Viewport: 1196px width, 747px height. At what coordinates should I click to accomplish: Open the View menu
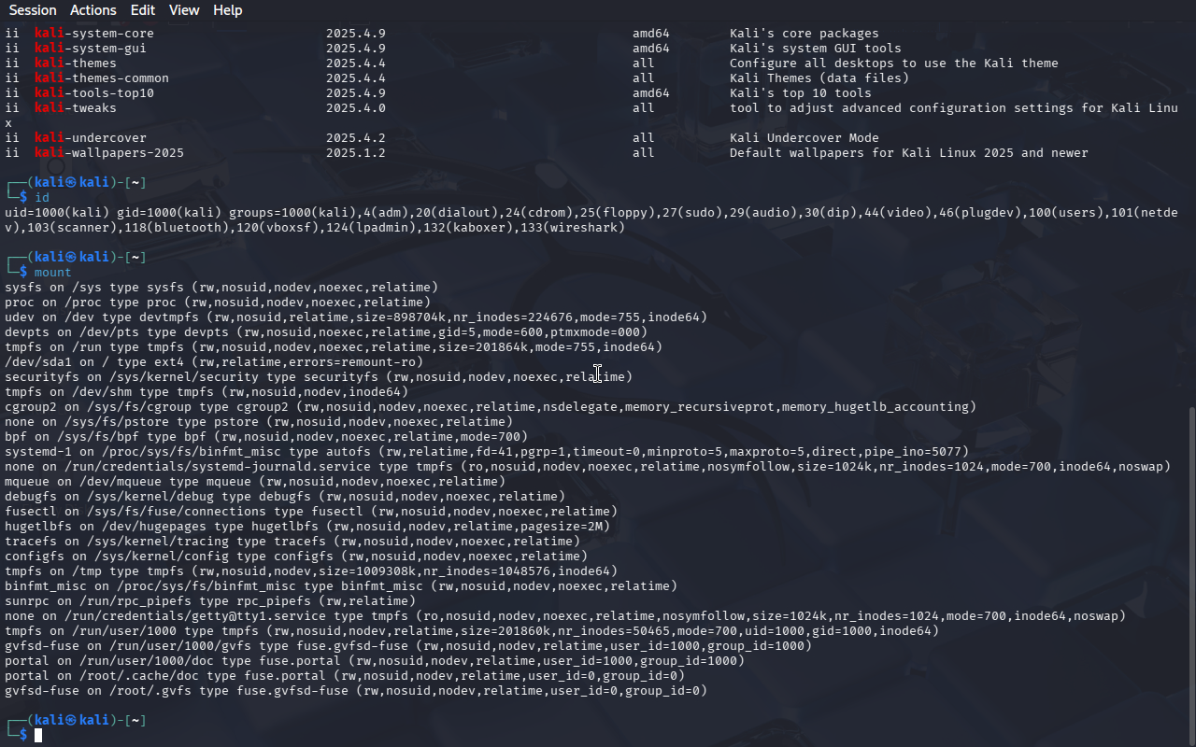[184, 10]
